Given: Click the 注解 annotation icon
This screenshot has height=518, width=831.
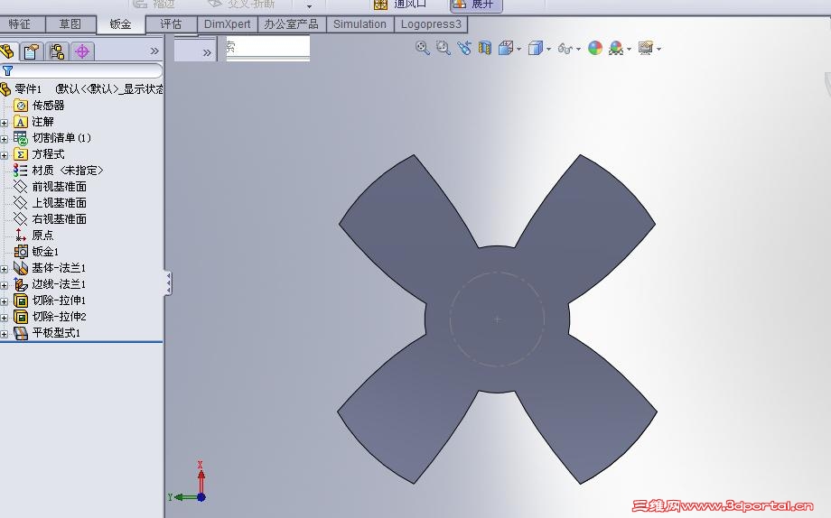Looking at the screenshot, I should [x=20, y=122].
